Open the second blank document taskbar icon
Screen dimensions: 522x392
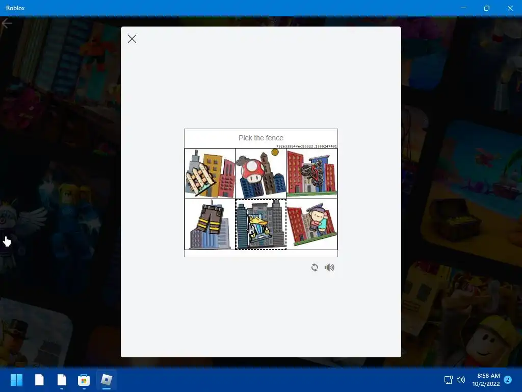click(62, 380)
